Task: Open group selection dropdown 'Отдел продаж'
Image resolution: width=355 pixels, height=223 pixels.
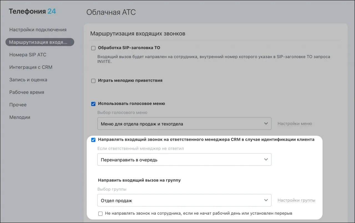Action: tap(184, 200)
